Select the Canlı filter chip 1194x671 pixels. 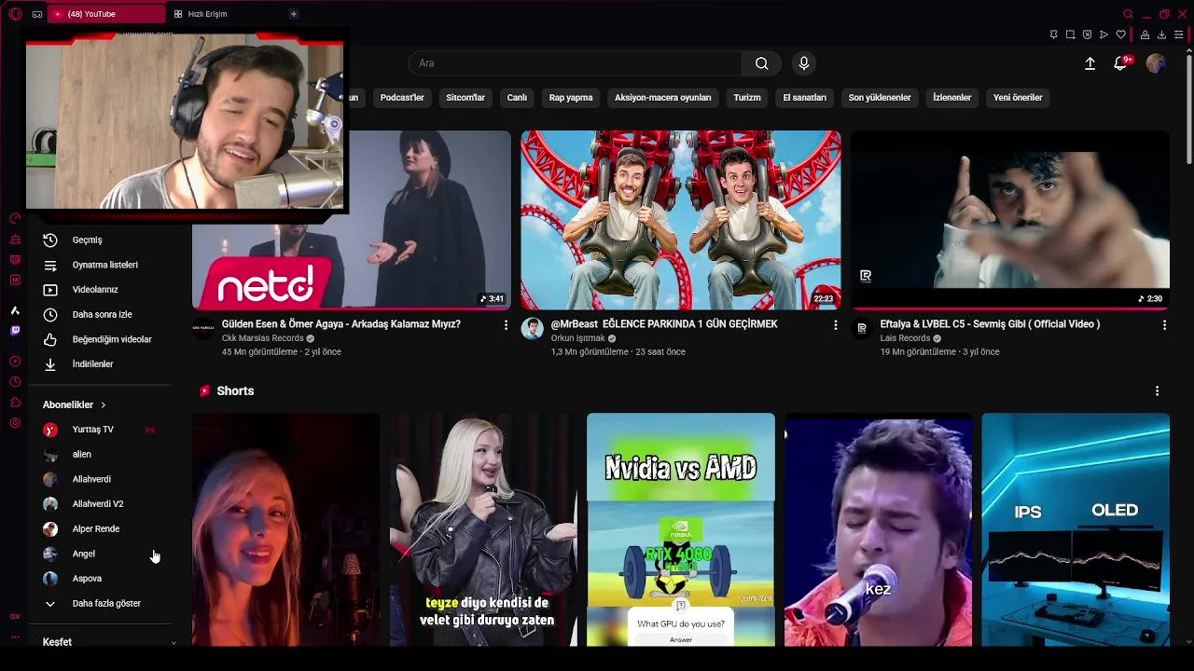point(517,97)
